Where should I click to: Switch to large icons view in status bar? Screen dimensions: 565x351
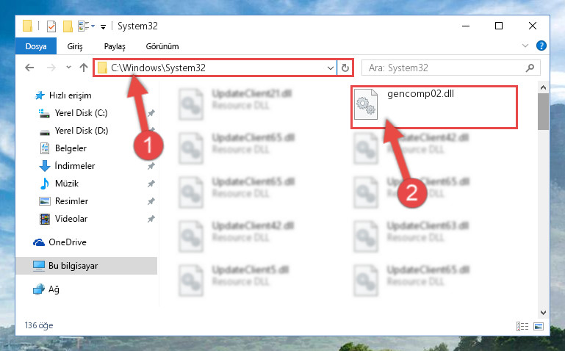click(x=539, y=326)
